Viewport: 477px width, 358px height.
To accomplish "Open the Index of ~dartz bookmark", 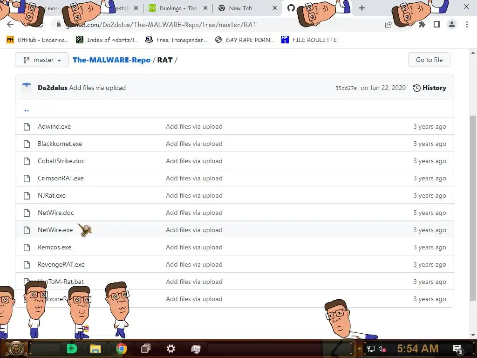I will tap(107, 40).
